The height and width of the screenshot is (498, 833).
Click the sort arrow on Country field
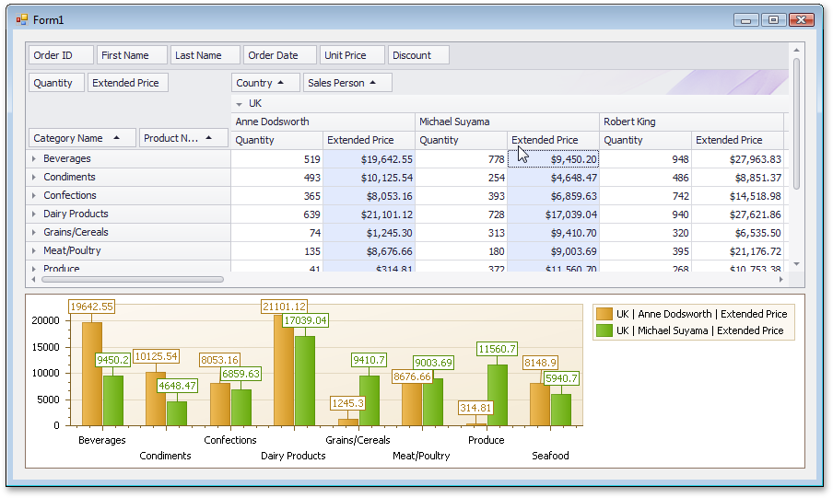click(280, 82)
